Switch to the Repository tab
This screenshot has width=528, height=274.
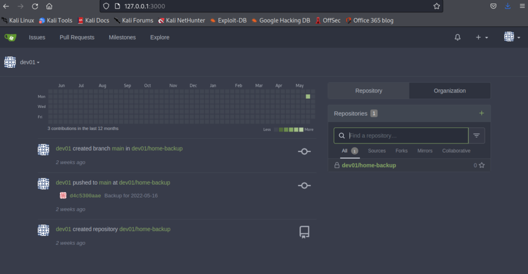[x=368, y=90]
